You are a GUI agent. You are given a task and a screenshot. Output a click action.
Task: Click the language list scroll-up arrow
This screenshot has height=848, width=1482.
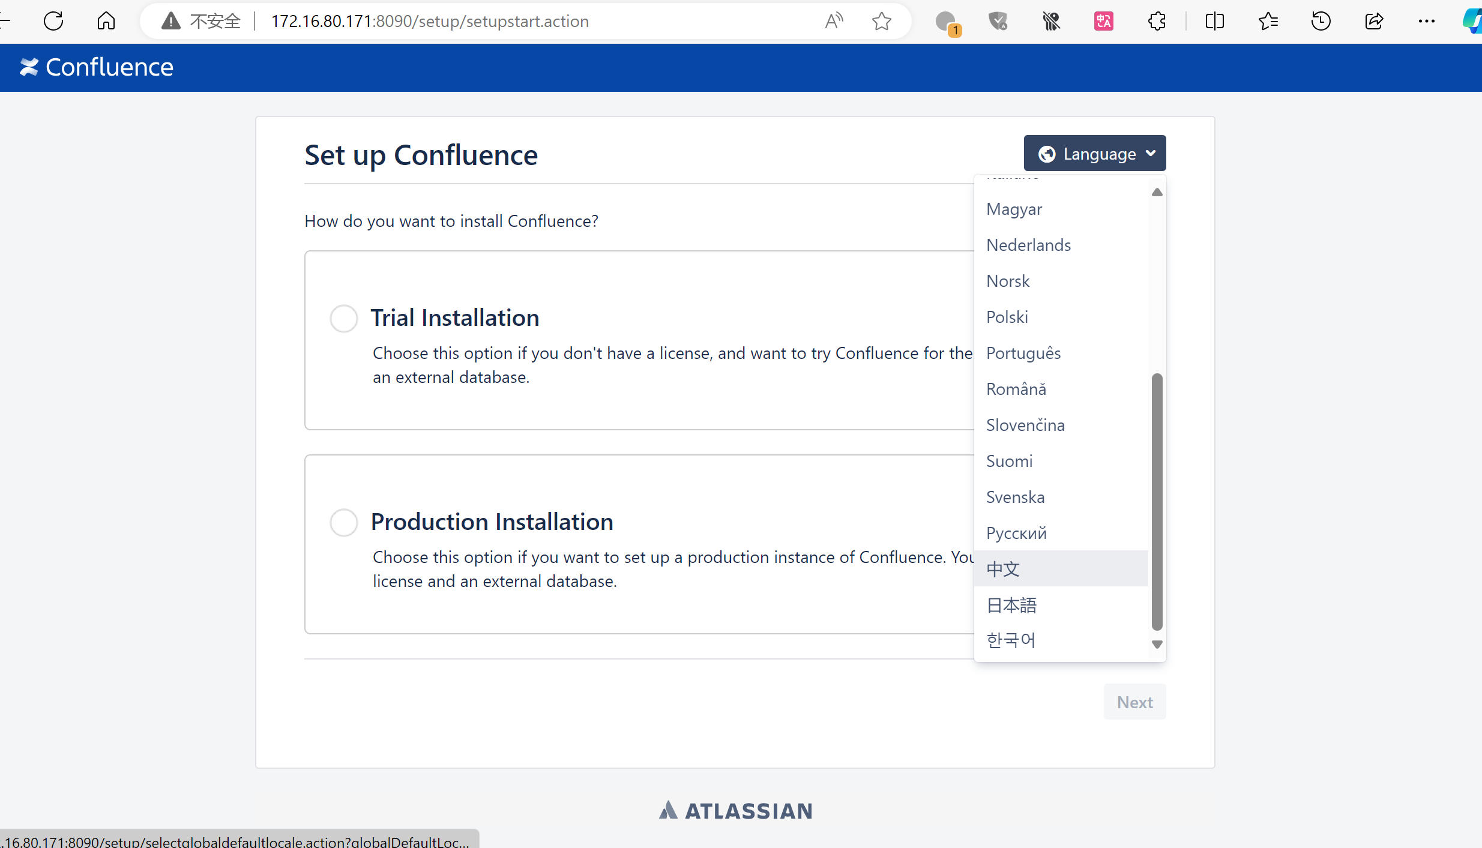click(x=1157, y=192)
